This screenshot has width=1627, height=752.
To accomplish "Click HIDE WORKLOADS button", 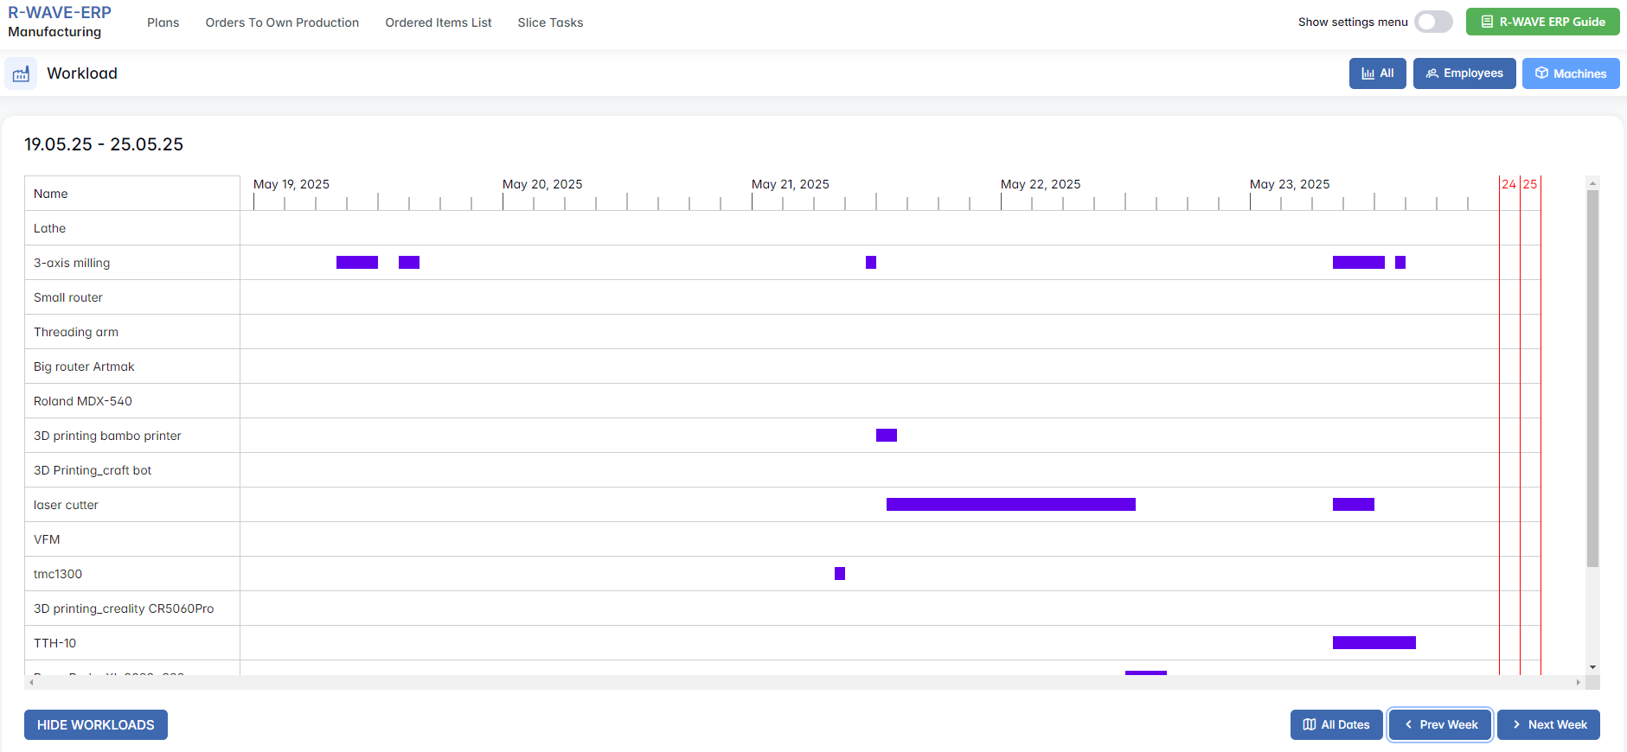I will point(96,724).
